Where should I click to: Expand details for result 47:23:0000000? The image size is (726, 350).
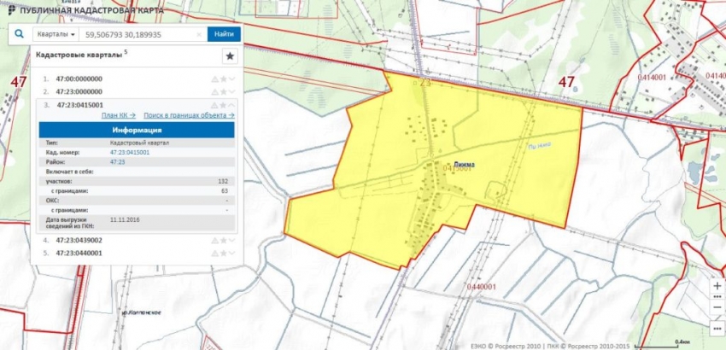pyautogui.click(x=231, y=91)
